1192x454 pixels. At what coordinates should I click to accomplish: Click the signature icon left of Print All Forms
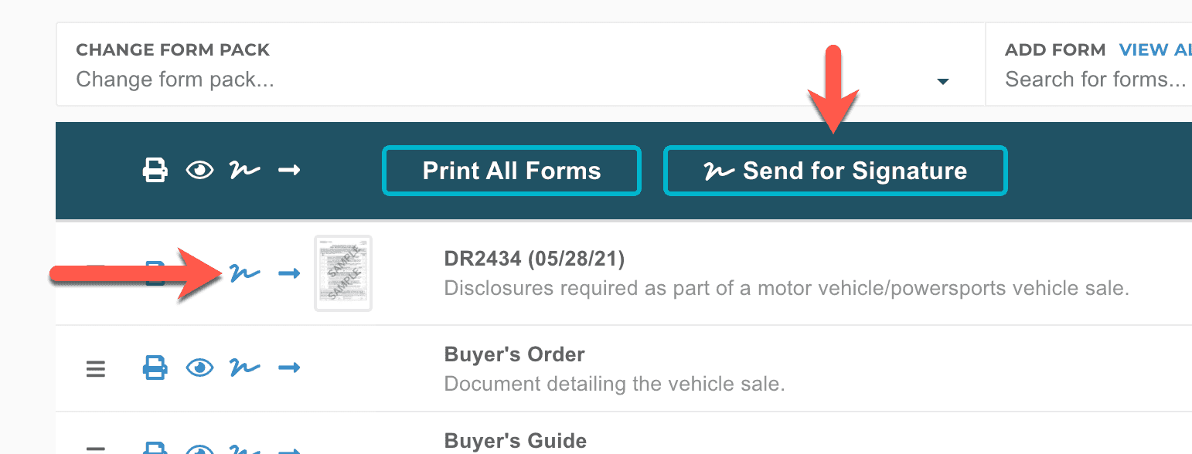pyautogui.click(x=245, y=170)
